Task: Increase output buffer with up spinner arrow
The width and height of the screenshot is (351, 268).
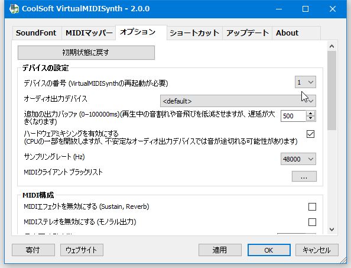Action: (x=311, y=114)
